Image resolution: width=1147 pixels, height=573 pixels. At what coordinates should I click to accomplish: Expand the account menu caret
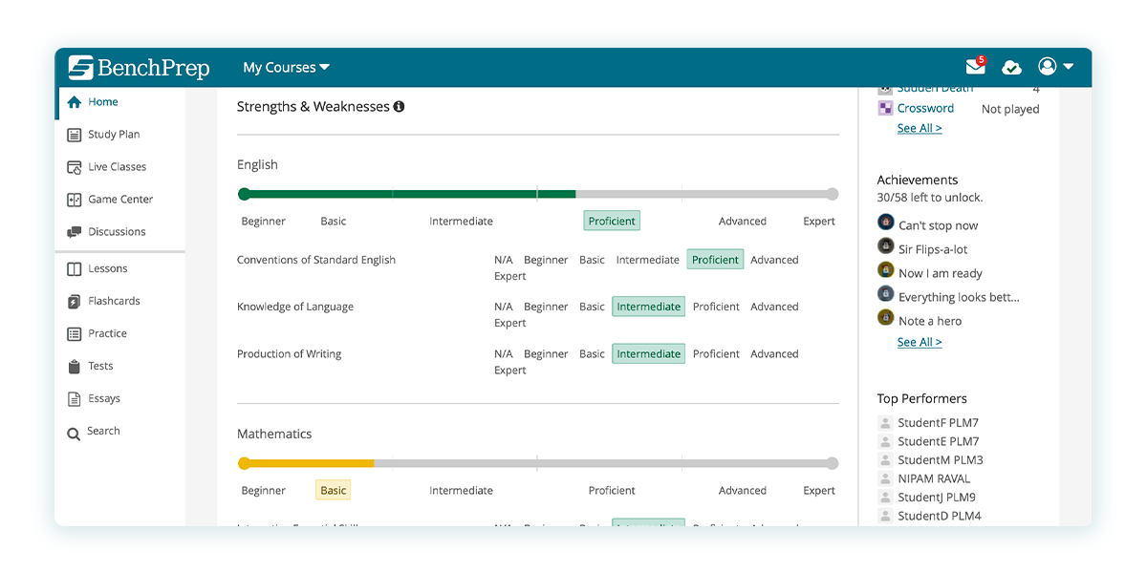tap(1069, 67)
